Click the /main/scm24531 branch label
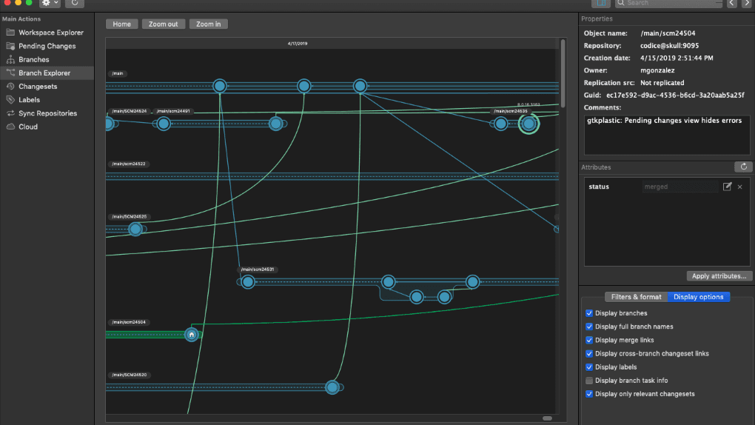Viewport: 755px width, 425px height. point(258,270)
